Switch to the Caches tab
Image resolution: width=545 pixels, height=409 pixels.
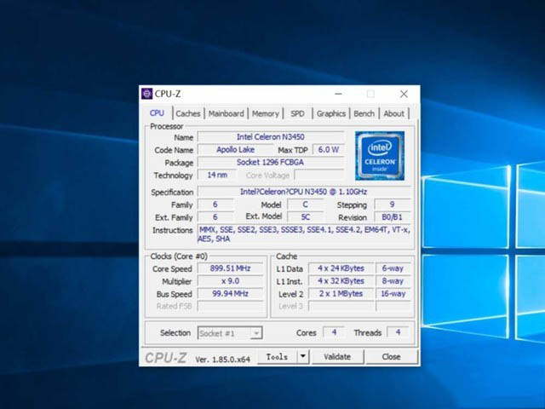(188, 113)
